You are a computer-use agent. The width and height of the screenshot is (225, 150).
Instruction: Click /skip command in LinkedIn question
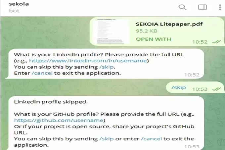[107, 67]
